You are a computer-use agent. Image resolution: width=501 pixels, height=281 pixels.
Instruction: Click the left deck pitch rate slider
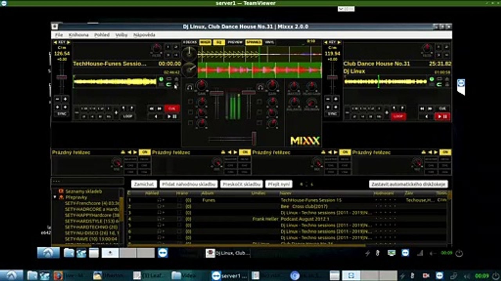[x=61, y=78]
